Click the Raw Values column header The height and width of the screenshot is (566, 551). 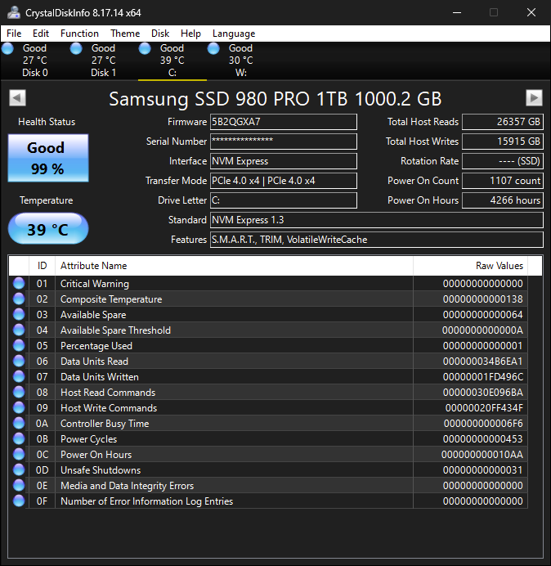pyautogui.click(x=470, y=266)
